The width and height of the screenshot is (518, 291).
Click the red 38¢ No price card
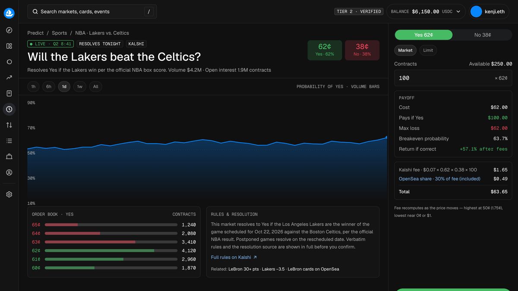click(362, 50)
